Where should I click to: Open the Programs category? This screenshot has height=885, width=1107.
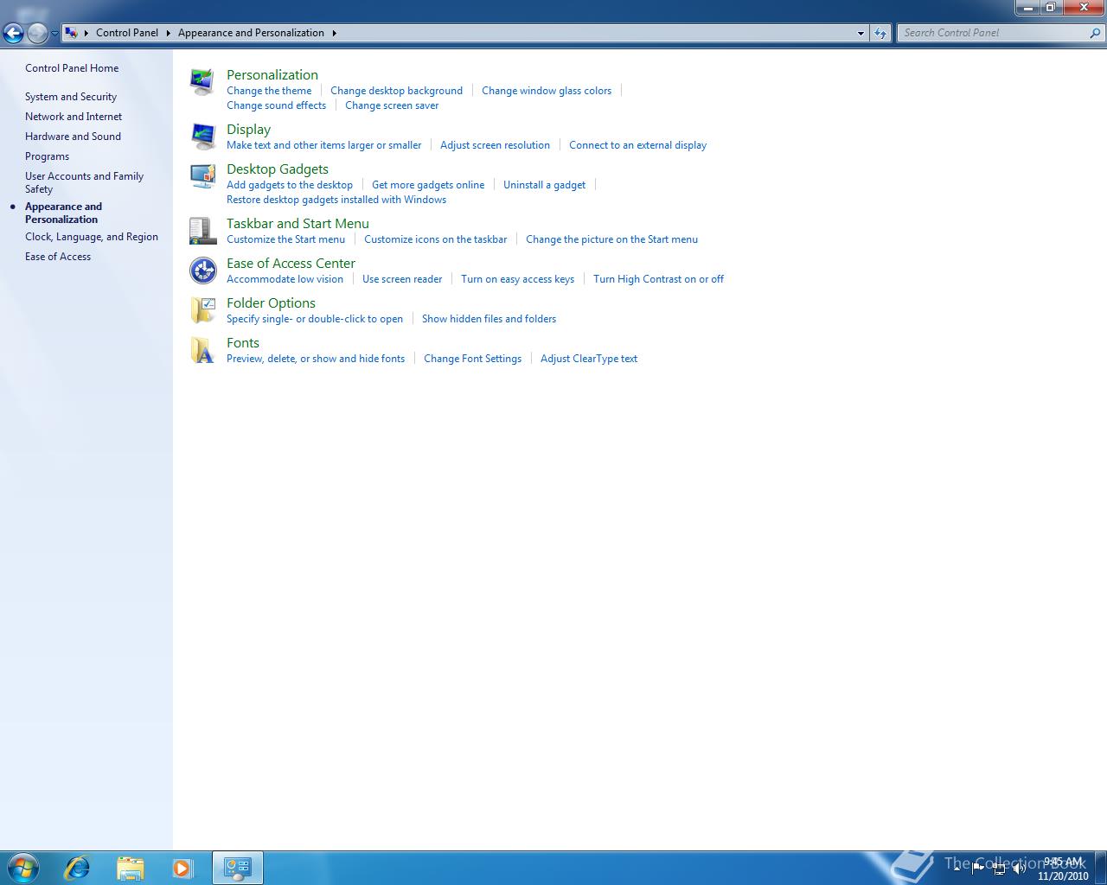pos(47,156)
